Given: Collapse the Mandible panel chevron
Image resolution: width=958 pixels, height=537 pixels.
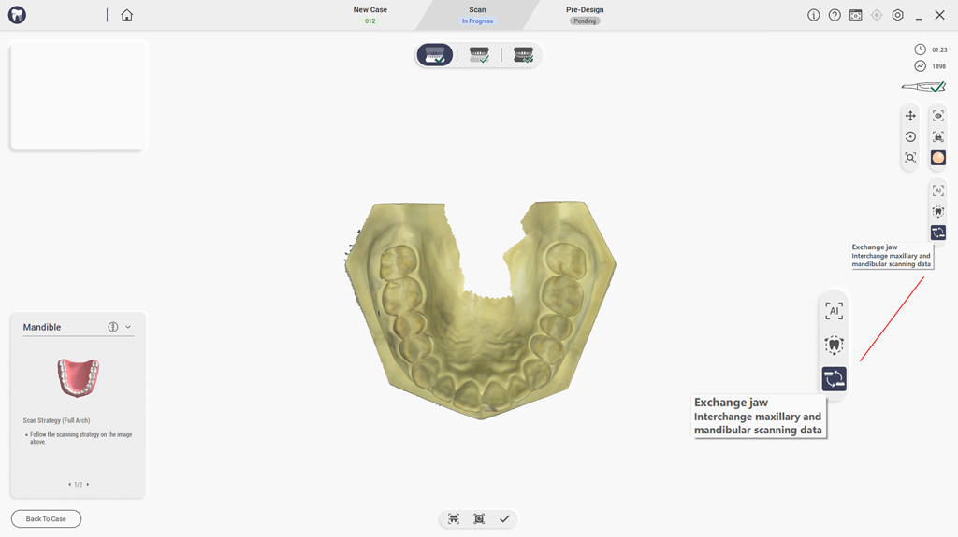Looking at the screenshot, I should [128, 327].
